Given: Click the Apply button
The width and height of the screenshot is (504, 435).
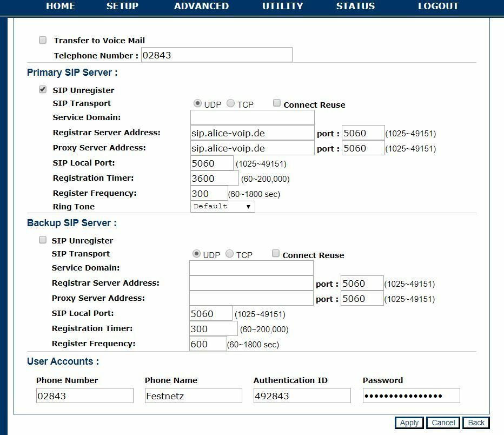Looking at the screenshot, I should [409, 423].
